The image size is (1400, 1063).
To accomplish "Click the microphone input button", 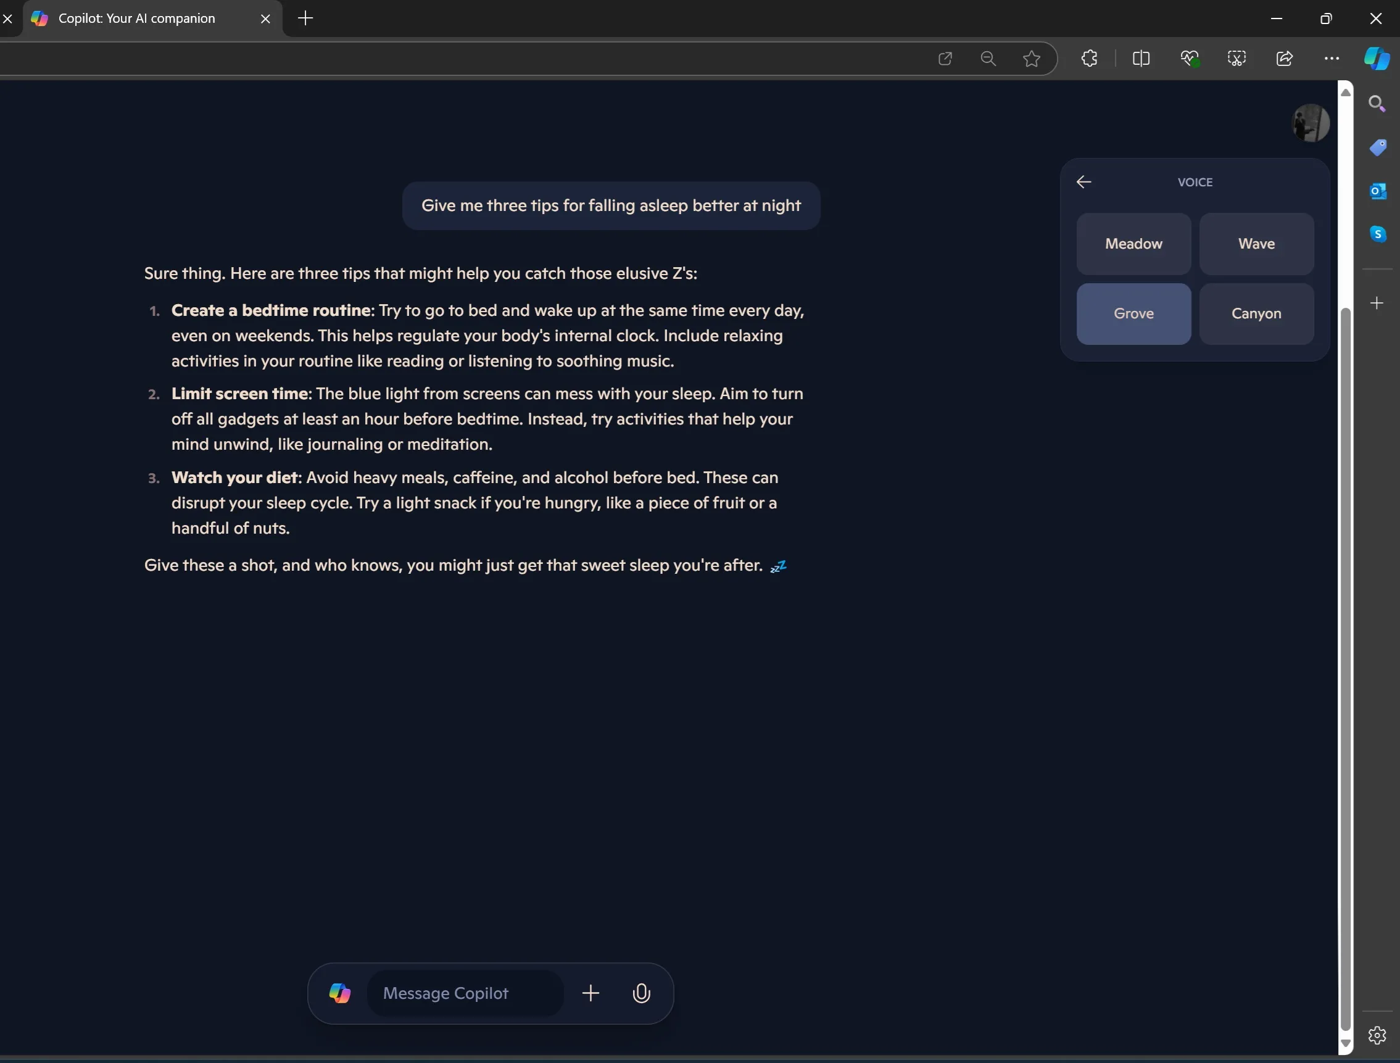I will coord(642,993).
